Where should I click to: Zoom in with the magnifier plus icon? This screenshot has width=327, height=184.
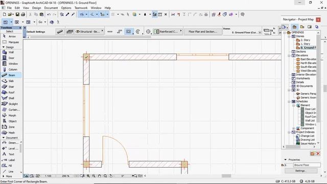tap(88, 176)
